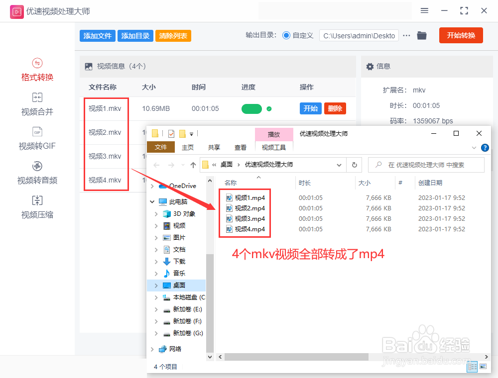The height and width of the screenshot is (378, 498).
Task: Click 清除列表 to clear the file list
Action: tap(173, 35)
